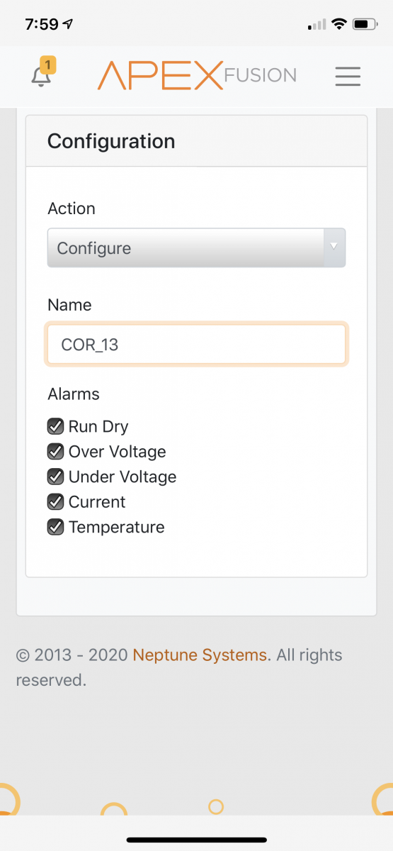Disable the Over Voltage alarm
The height and width of the screenshot is (851, 393).
click(55, 452)
